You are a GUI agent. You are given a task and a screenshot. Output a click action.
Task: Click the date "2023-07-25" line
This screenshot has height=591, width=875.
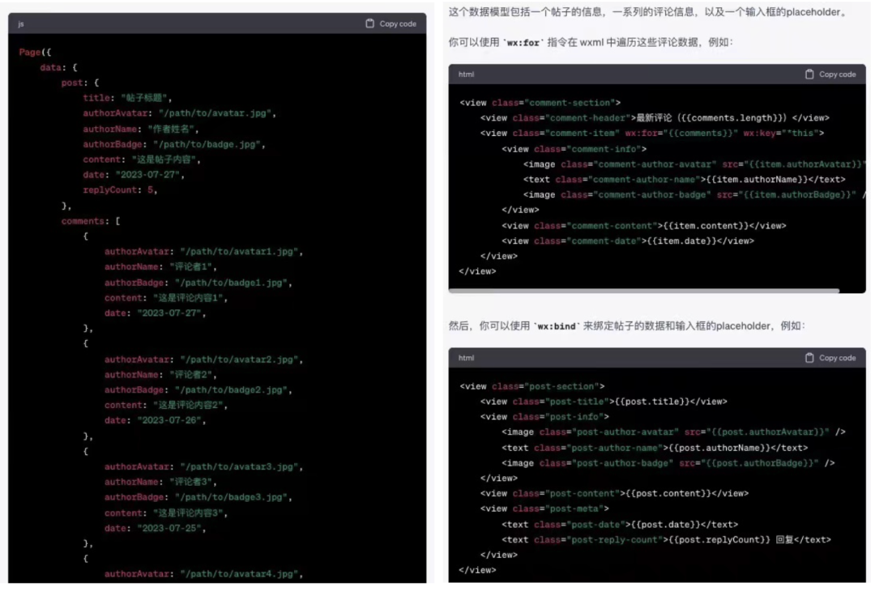[x=155, y=529]
